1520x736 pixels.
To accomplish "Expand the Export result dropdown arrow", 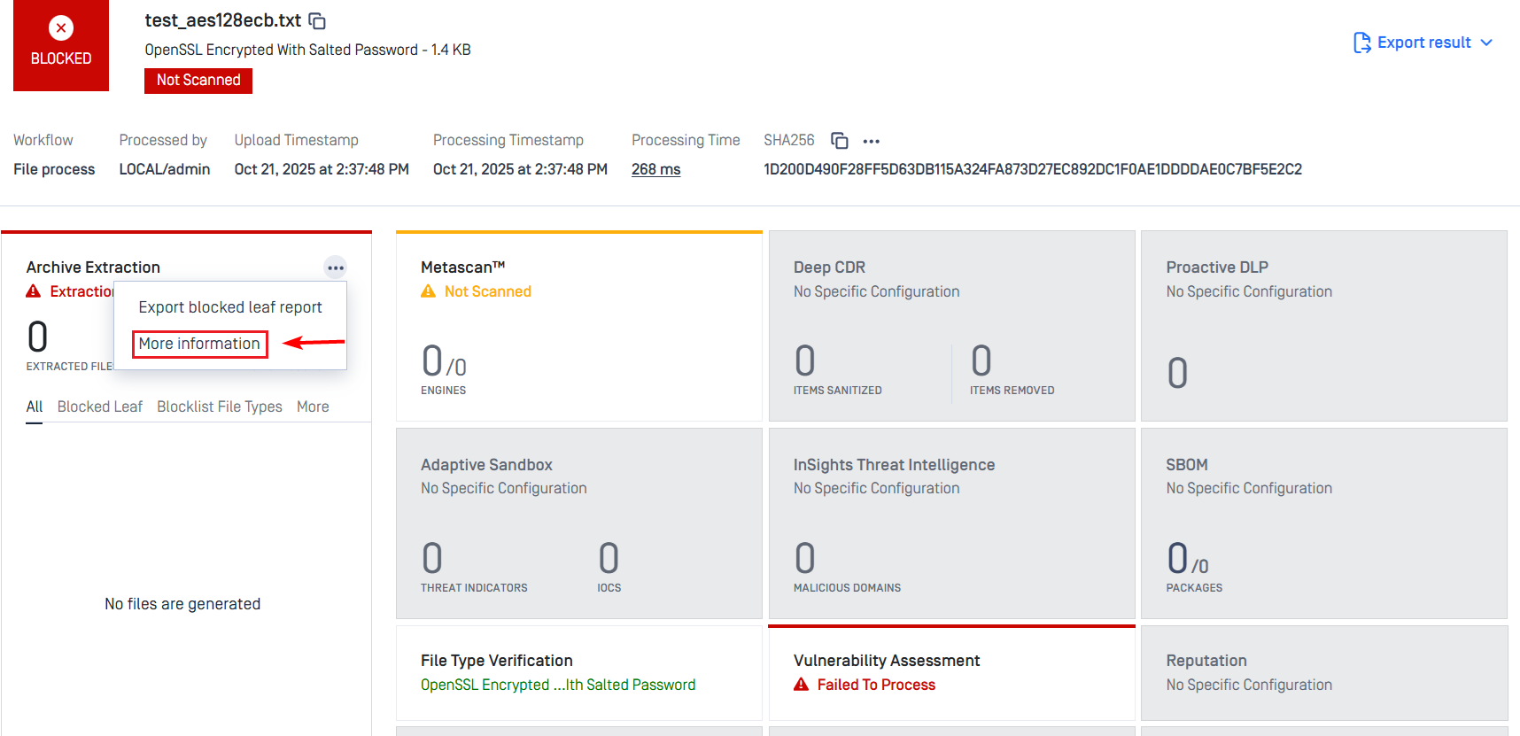I will [x=1486, y=43].
